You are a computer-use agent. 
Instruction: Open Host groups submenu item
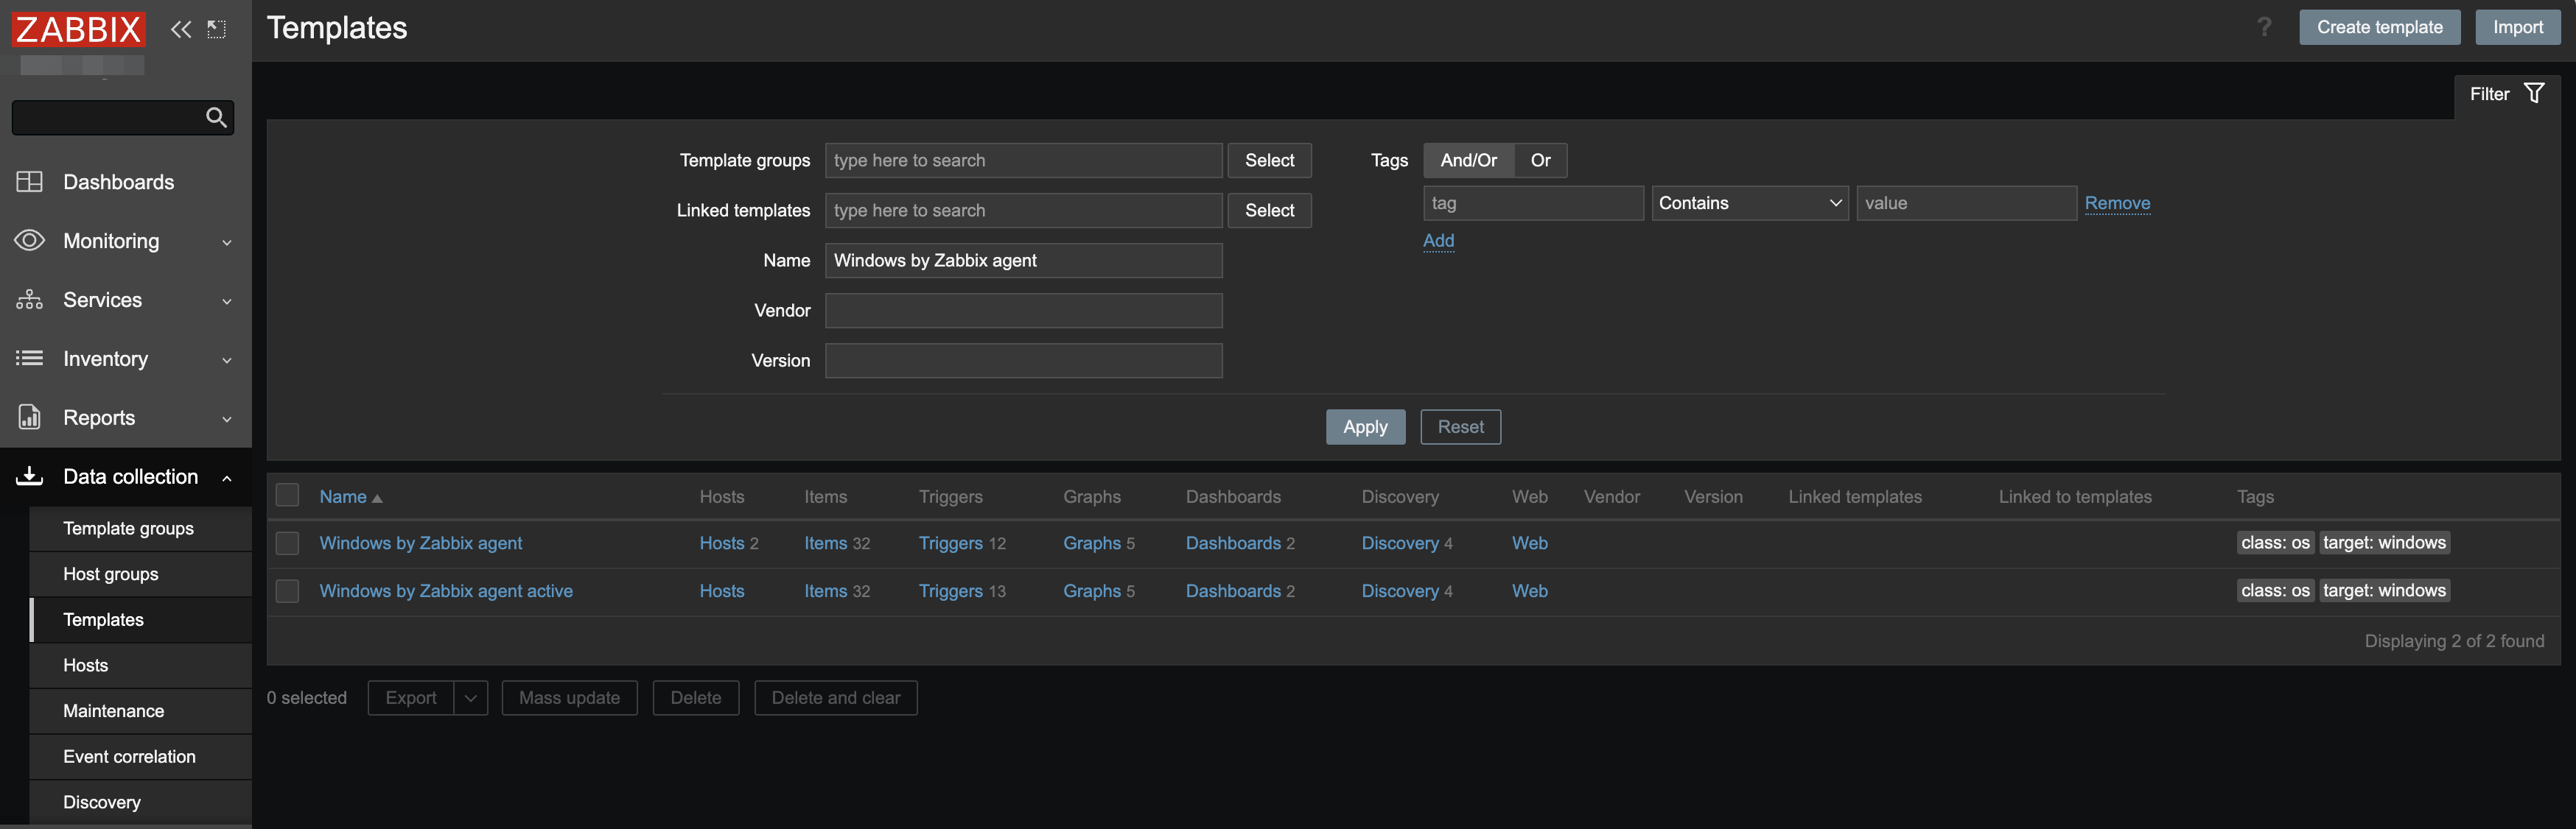[x=140, y=574]
